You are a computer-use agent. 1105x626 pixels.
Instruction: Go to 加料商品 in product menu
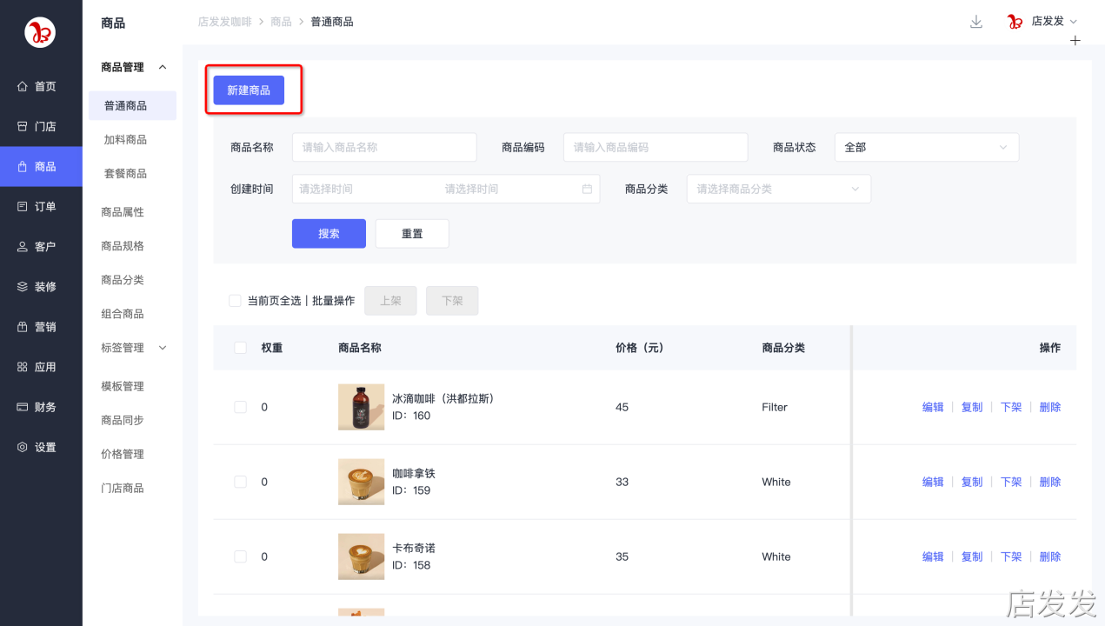click(125, 139)
